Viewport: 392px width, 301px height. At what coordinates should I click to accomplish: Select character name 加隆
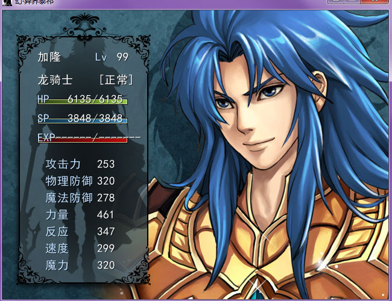pos(49,57)
